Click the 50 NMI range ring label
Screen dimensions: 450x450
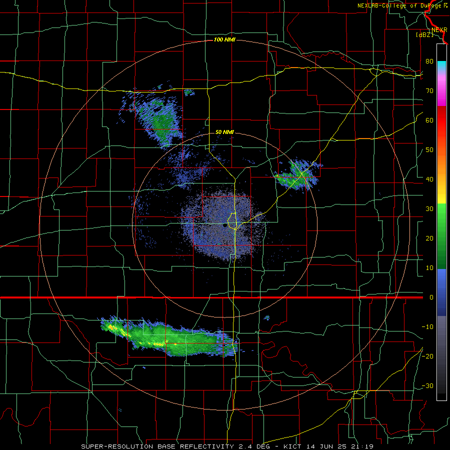[x=224, y=132]
